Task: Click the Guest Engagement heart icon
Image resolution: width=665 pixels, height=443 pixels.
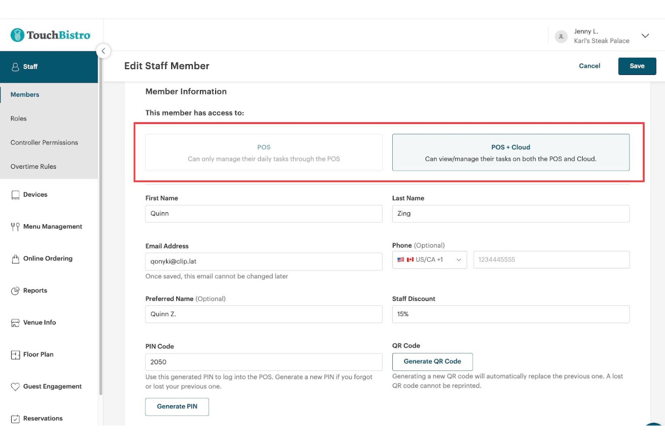Action: tap(15, 386)
